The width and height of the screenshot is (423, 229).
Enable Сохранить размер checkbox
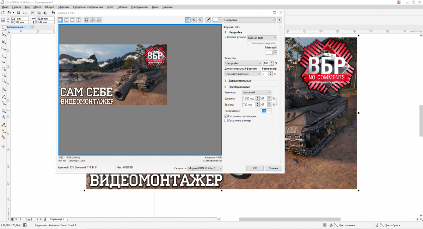pyautogui.click(x=226, y=121)
